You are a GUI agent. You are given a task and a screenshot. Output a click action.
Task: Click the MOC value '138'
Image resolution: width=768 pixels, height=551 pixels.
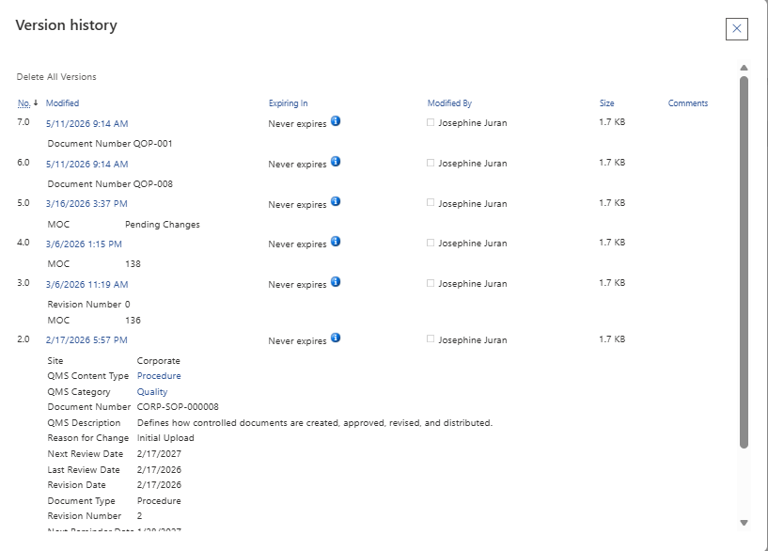click(x=133, y=264)
